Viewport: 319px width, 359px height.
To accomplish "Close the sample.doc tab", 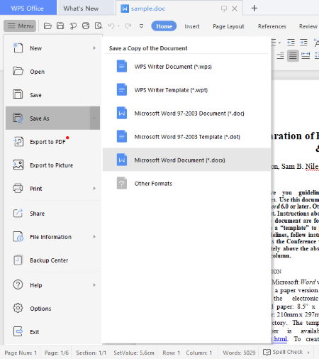I will click(x=235, y=9).
